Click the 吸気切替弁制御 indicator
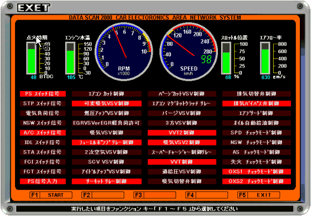Viewport: 311px width, 216px height. click(182, 181)
